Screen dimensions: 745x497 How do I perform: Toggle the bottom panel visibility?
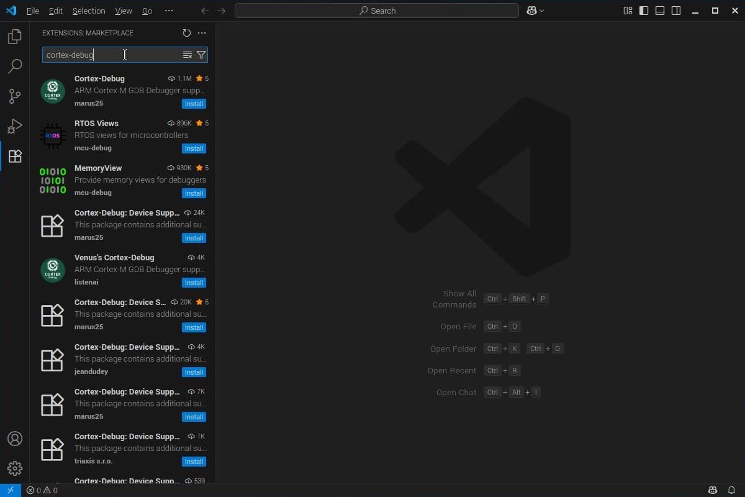point(660,11)
